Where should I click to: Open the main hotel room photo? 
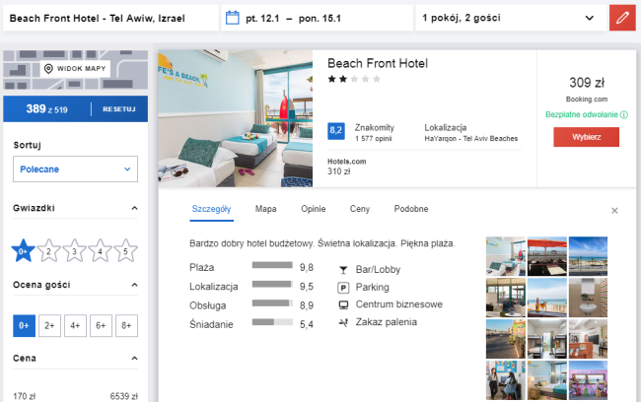coord(235,117)
